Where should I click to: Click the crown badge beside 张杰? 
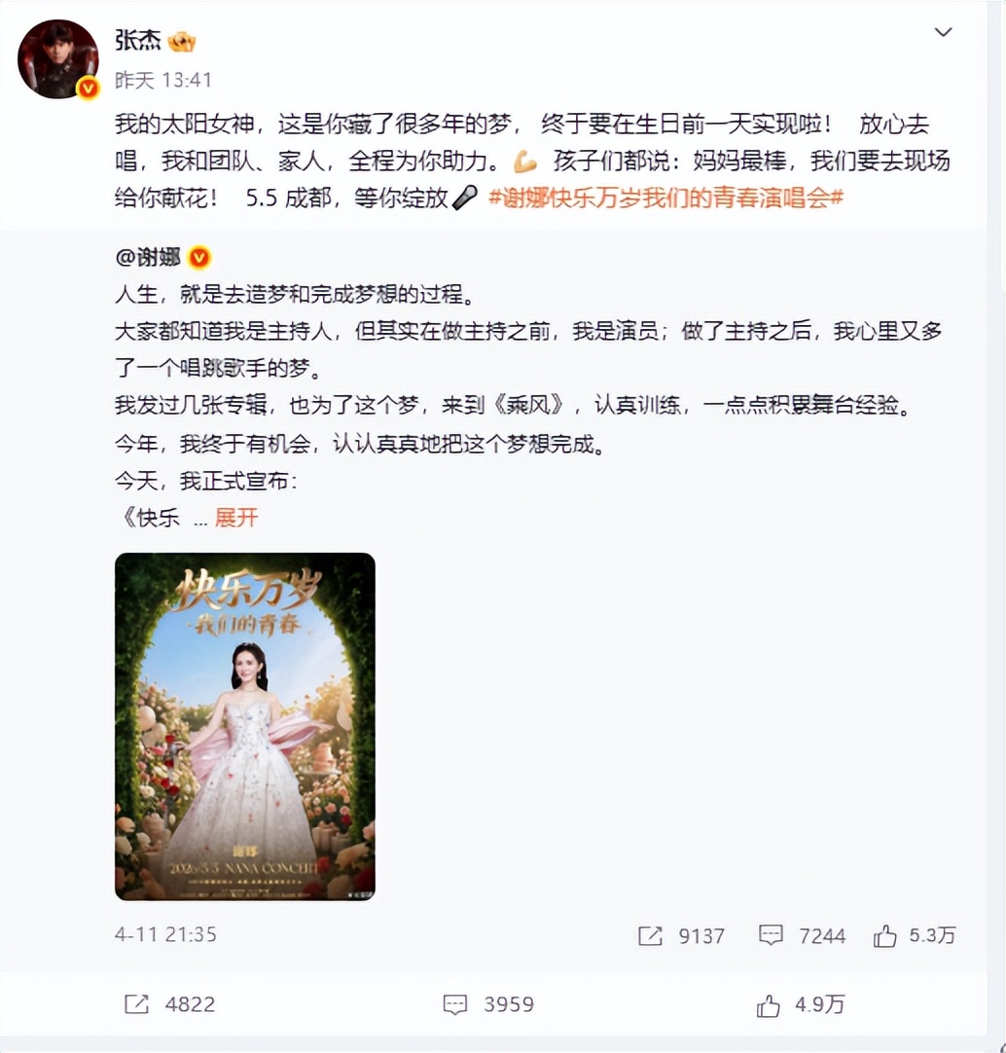point(181,42)
